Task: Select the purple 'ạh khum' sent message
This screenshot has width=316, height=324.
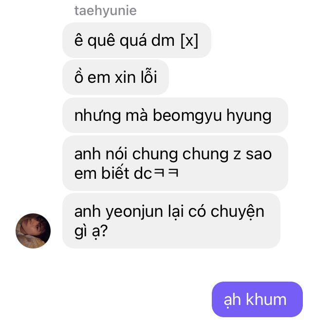Action: tap(257, 299)
